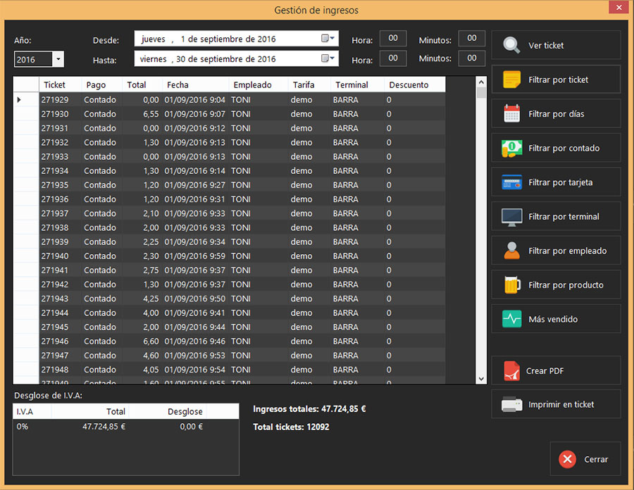Sort table by Fecha column header

[x=195, y=84]
